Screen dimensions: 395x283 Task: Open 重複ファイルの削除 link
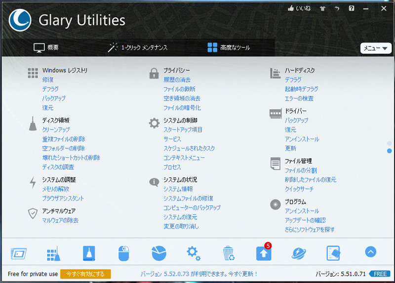(x=64, y=139)
